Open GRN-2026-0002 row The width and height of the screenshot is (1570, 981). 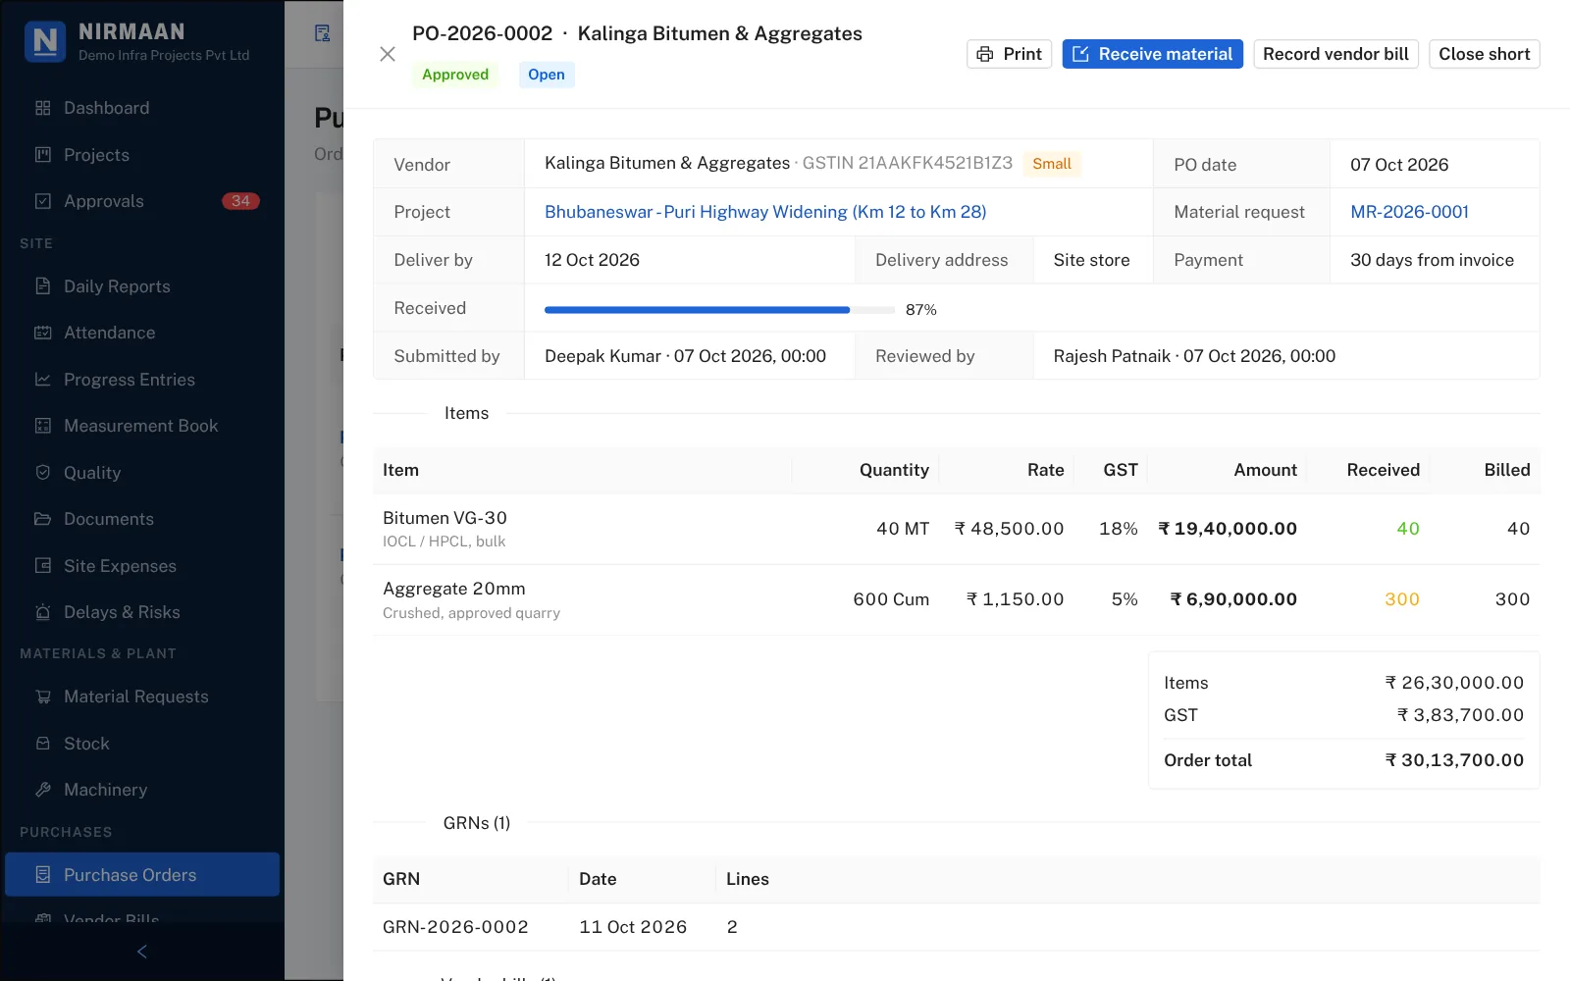point(956,927)
